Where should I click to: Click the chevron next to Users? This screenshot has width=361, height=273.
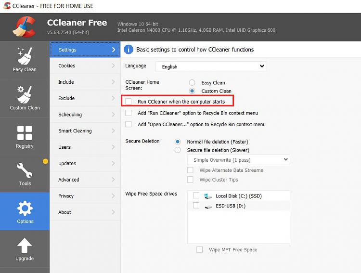click(113, 147)
